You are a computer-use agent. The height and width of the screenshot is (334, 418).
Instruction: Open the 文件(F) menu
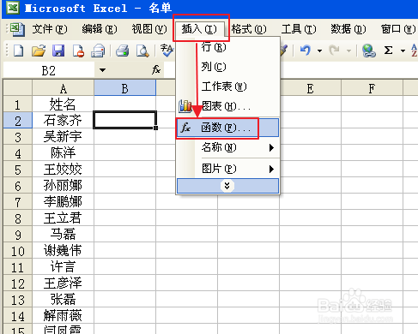(x=50, y=29)
